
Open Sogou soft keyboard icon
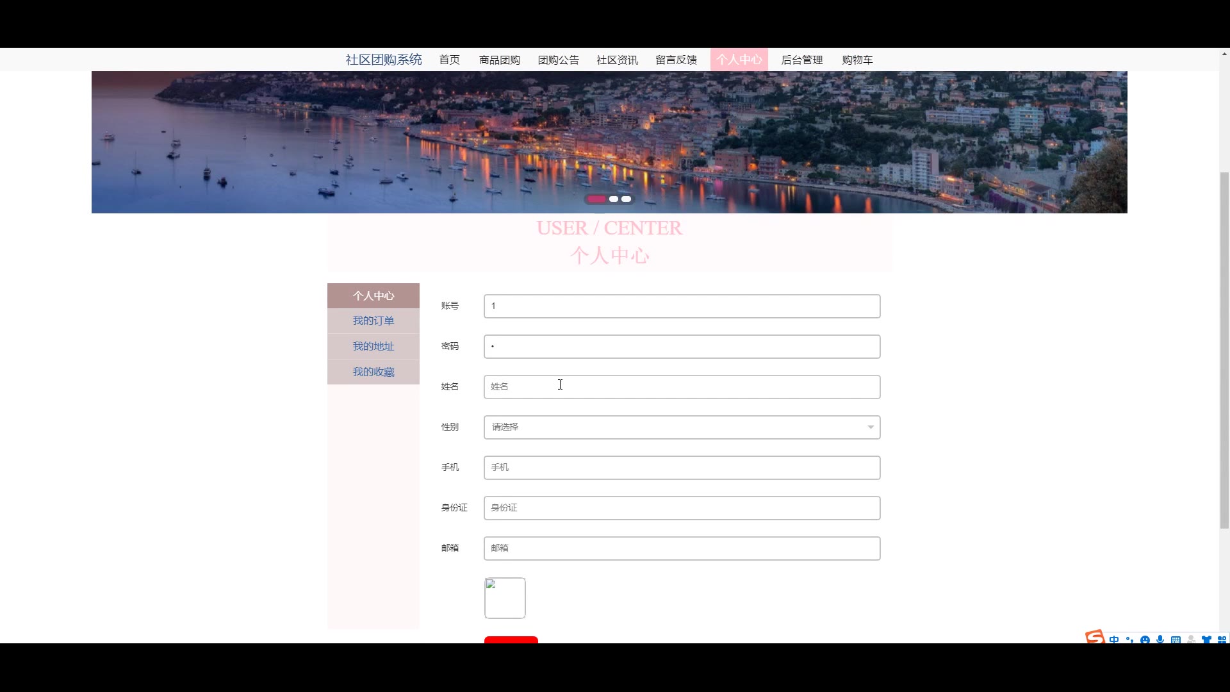click(1176, 639)
